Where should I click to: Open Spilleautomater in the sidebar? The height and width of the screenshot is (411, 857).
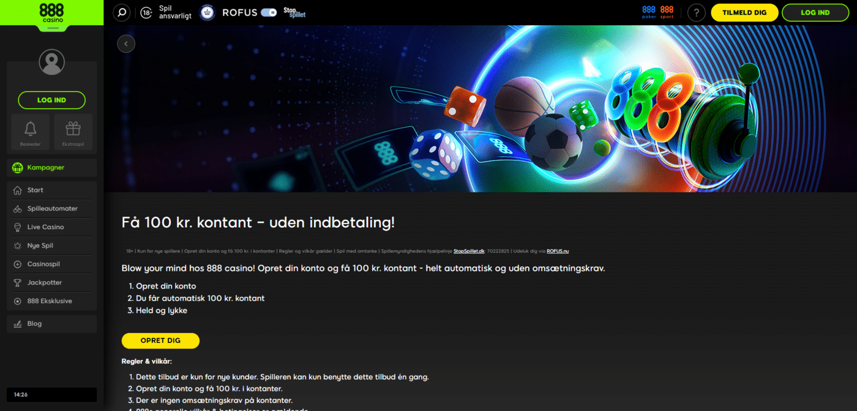(x=51, y=209)
